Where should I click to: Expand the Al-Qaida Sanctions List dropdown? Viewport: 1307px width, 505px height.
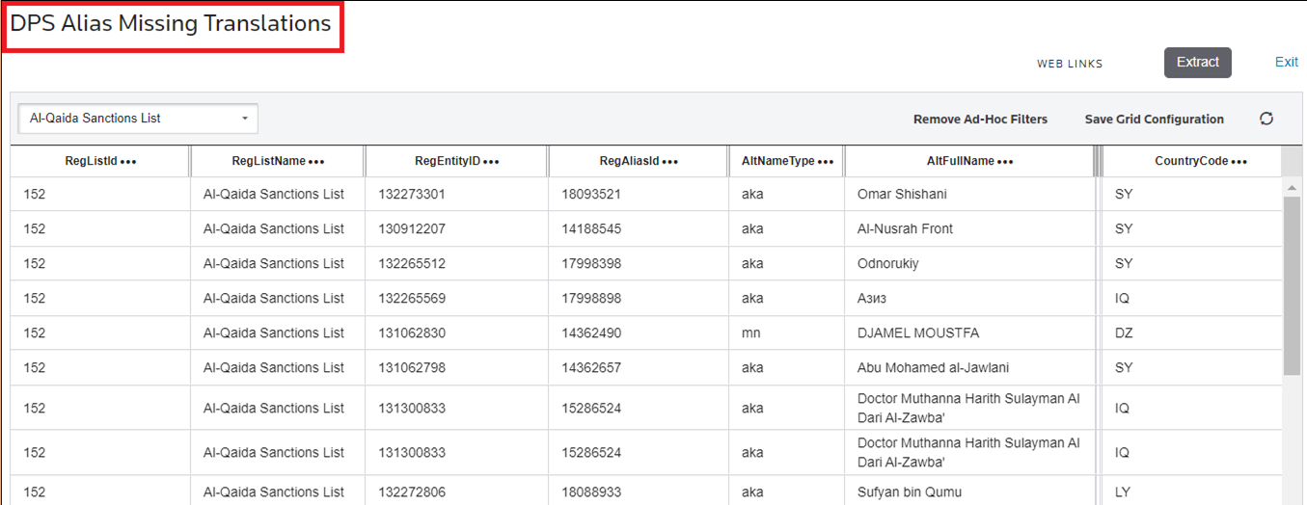click(x=244, y=119)
